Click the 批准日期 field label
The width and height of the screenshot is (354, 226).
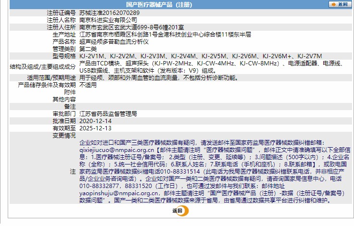coord(64,121)
